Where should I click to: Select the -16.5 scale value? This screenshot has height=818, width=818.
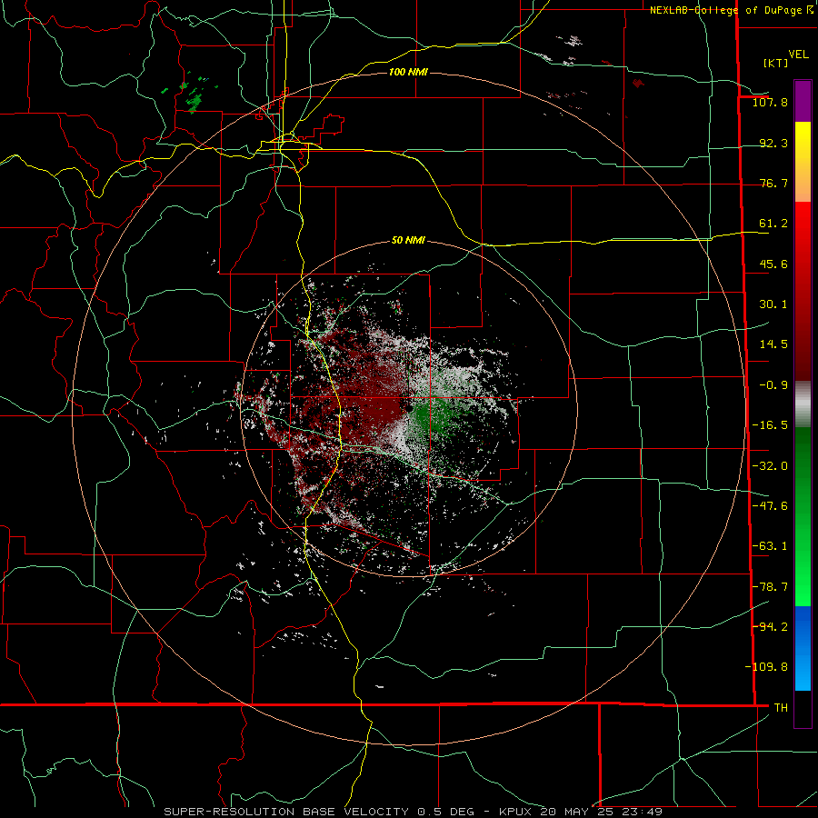770,425
